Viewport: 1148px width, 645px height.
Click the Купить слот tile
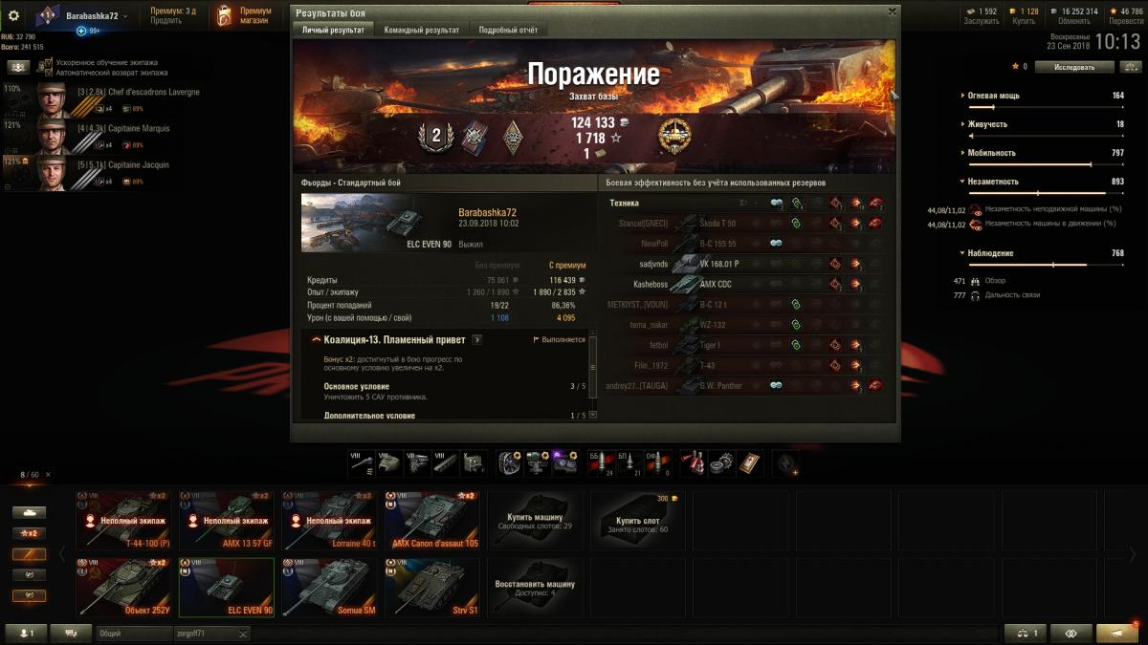(x=638, y=520)
